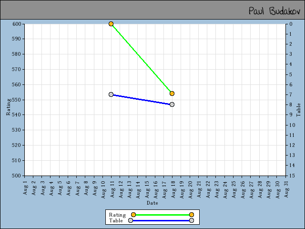Viewport: 305px width, 229px height.
Task: Click the 600 value on the Rating axis
Action: [17, 24]
